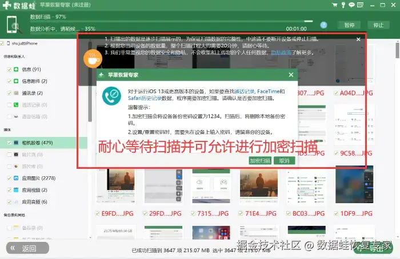Toggle the 信息 (91) checkbox
Image resolution: width=400 pixels, height=259 pixels.
[x=9, y=69]
